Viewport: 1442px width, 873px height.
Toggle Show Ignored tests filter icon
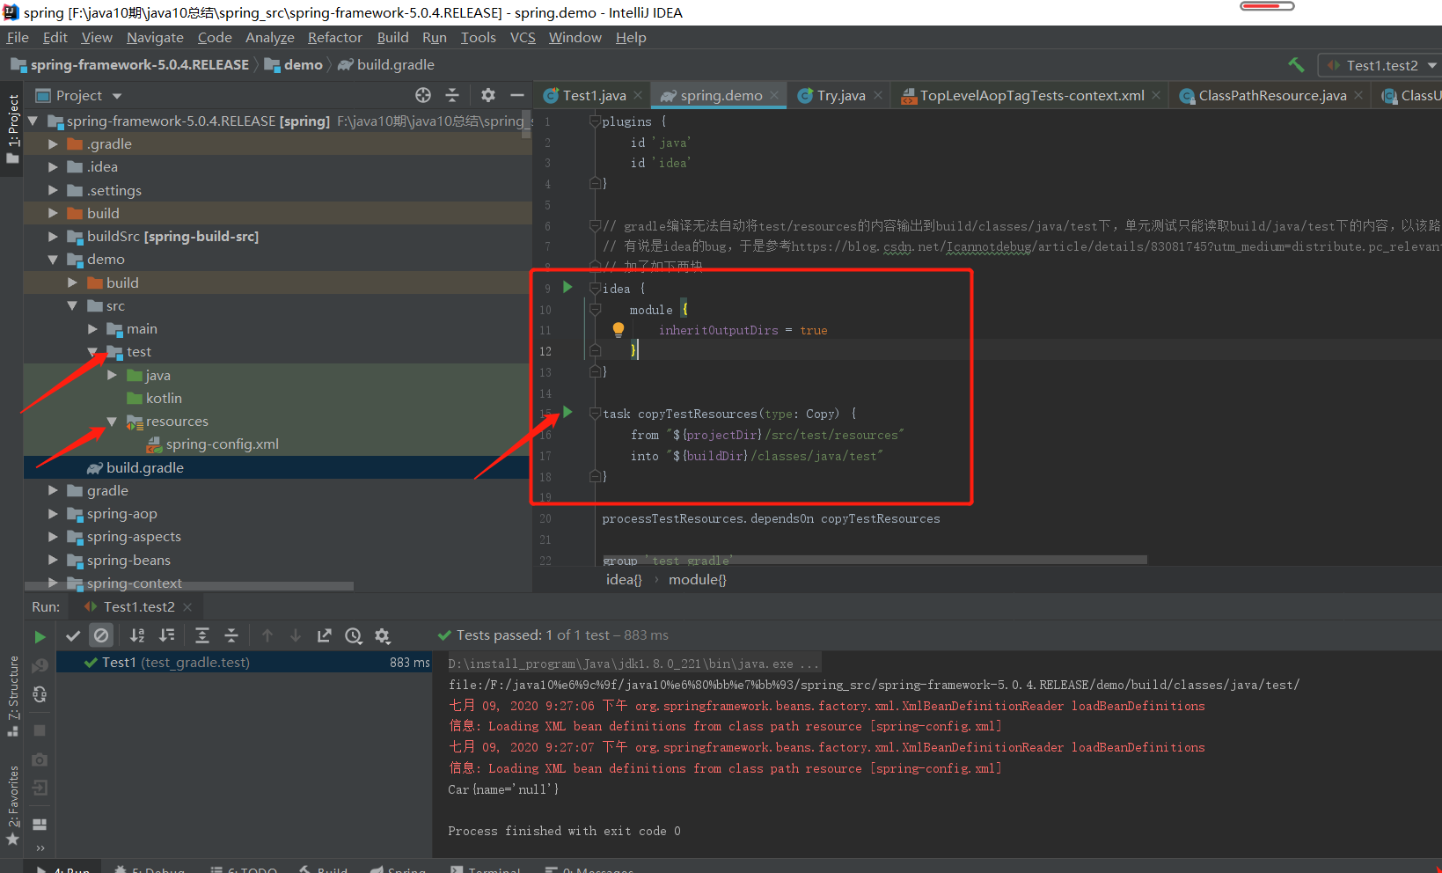101,635
